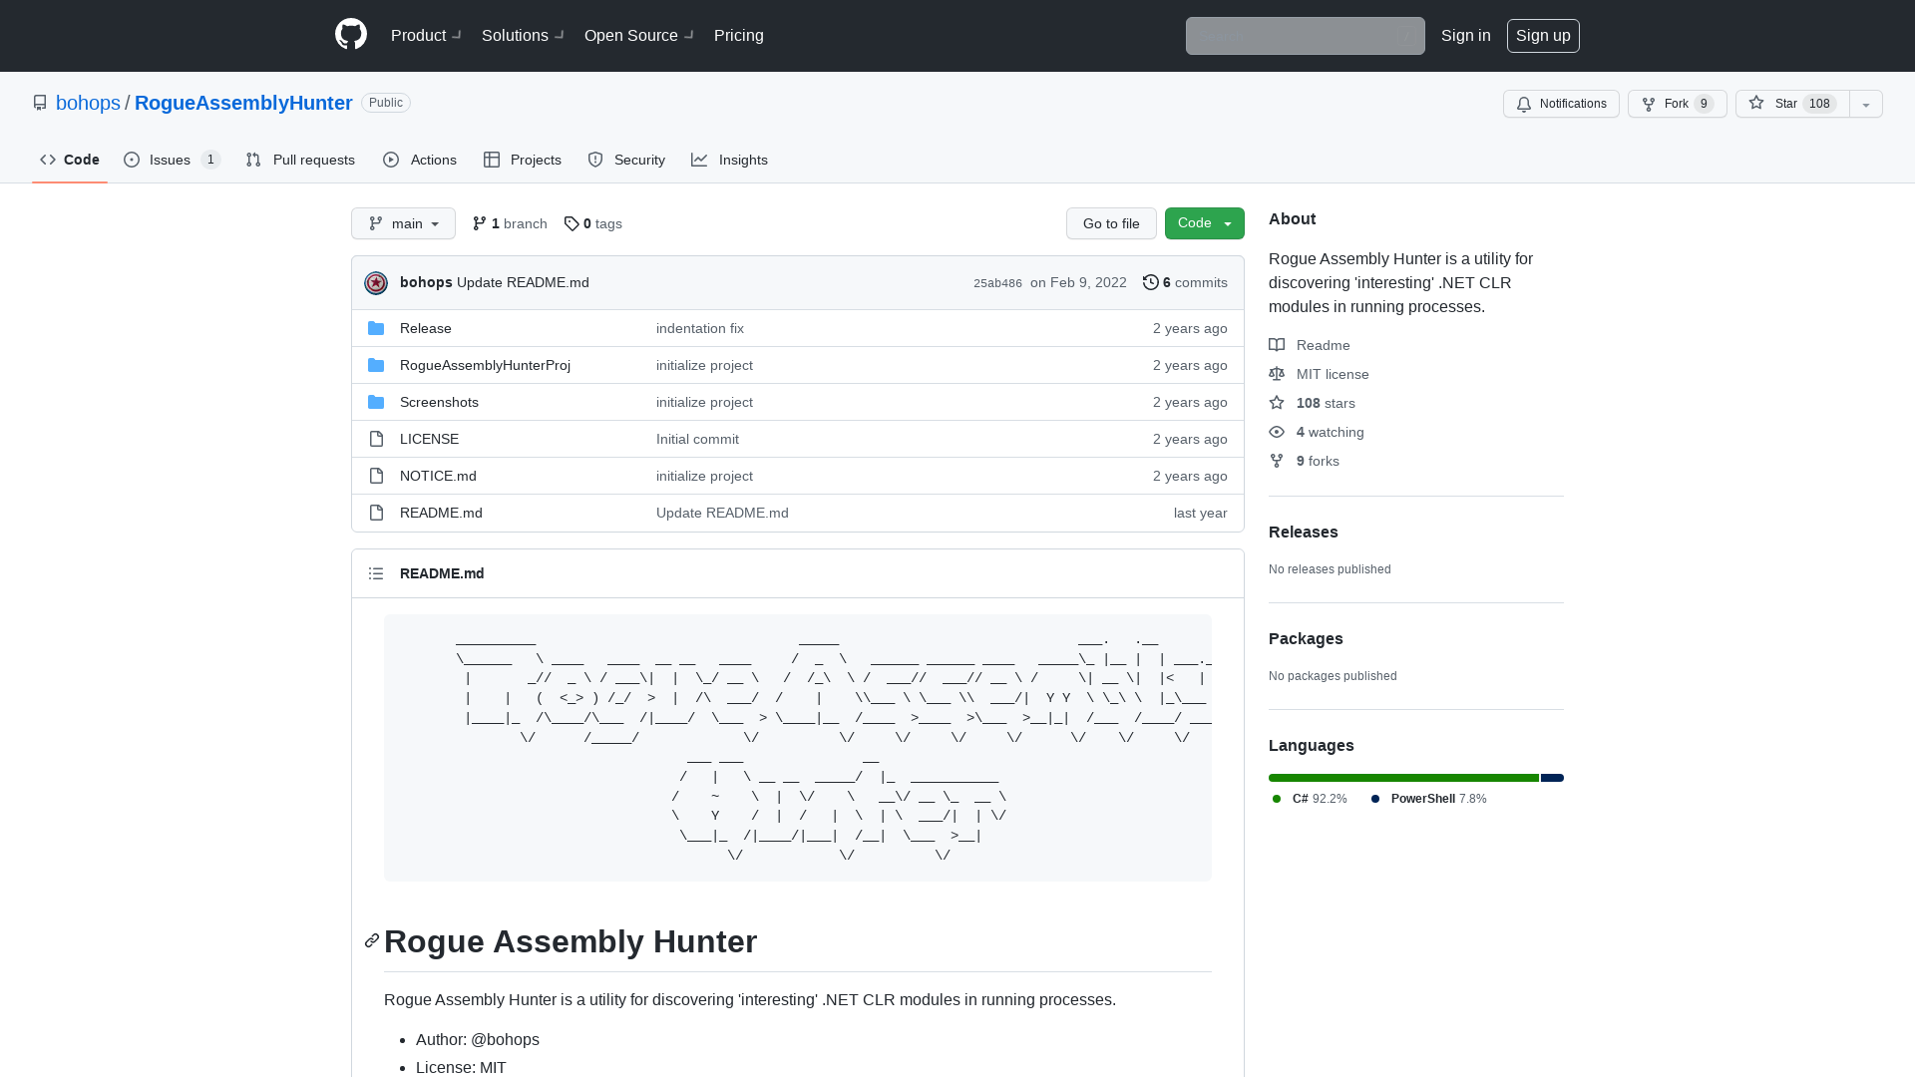Open the 0 tags link
The height and width of the screenshot is (1077, 1915).
coord(592,223)
